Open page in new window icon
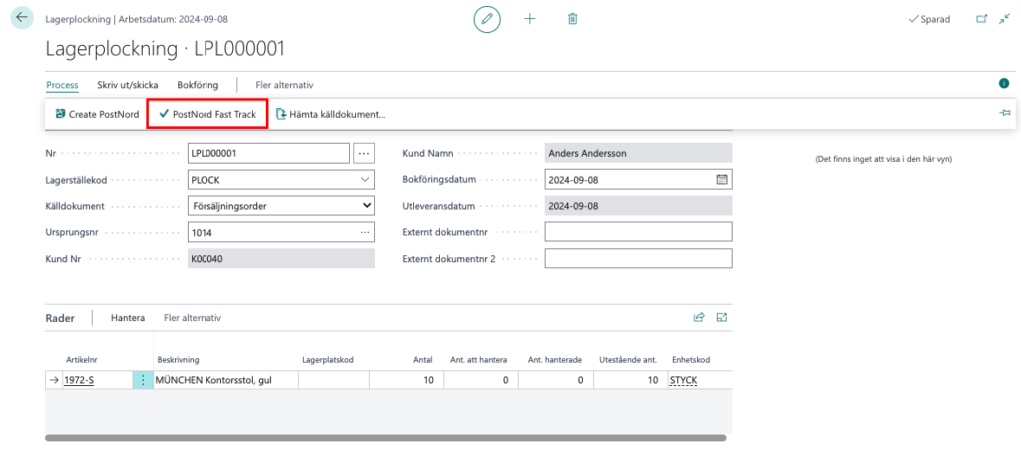The width and height of the screenshot is (1021, 476). coord(981,19)
